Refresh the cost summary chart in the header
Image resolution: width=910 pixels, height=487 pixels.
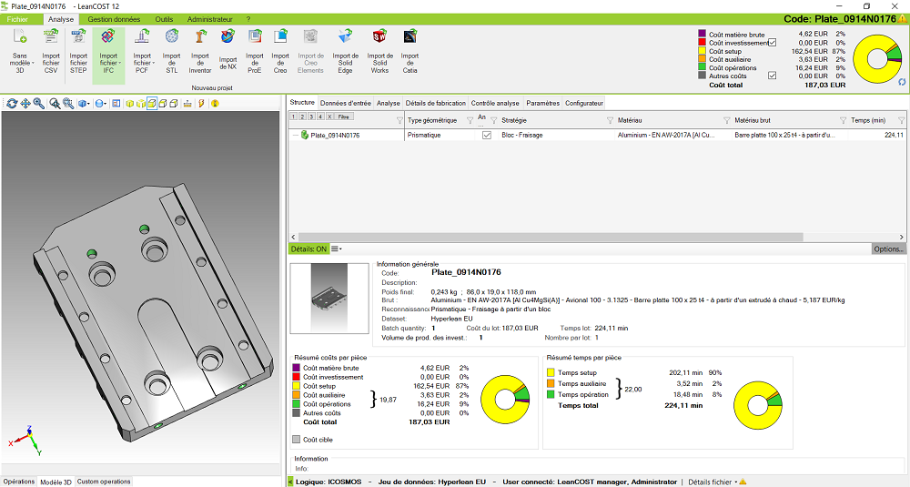click(902, 82)
